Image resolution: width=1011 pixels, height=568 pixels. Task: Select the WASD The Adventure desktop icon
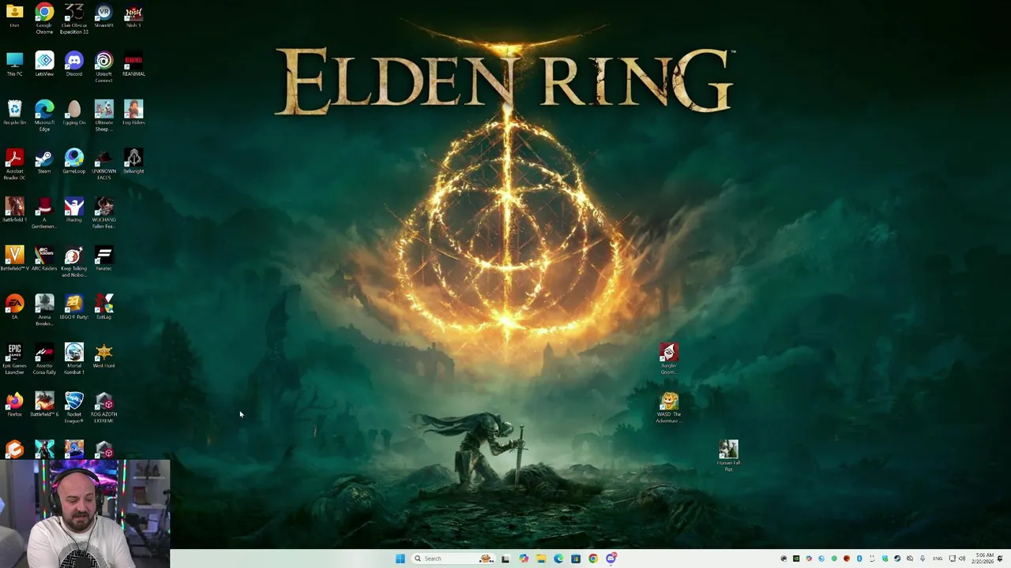(669, 408)
